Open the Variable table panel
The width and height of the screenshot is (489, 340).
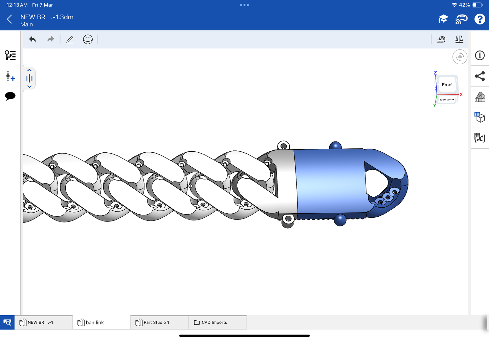pyautogui.click(x=480, y=137)
